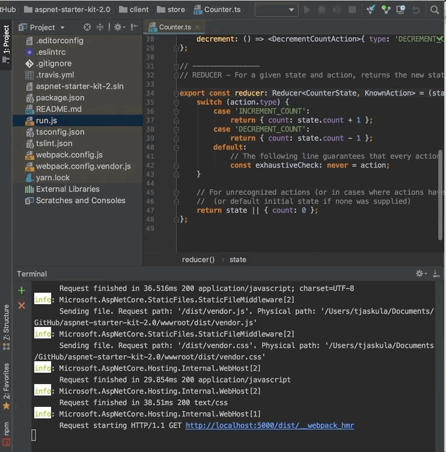Select aspnet-starter-kit-2.sln file
This screenshot has width=446, height=452.
pyautogui.click(x=78, y=87)
